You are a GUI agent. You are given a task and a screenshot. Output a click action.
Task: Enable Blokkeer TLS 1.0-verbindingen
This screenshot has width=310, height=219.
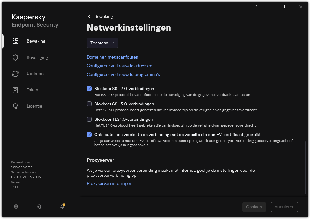point(89,119)
